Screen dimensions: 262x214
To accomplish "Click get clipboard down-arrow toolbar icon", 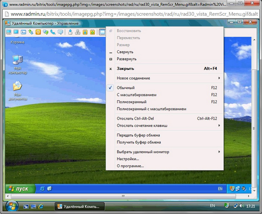I will tap(85, 32).
